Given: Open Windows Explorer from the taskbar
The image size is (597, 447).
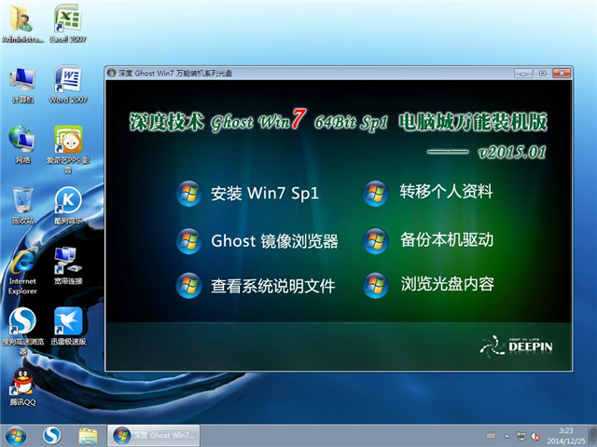Looking at the screenshot, I should [x=88, y=436].
